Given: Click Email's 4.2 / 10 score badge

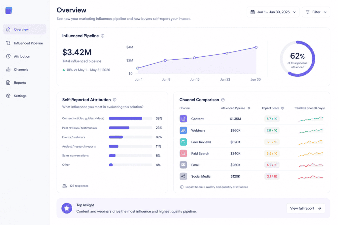Looking at the screenshot, I should [272, 165].
